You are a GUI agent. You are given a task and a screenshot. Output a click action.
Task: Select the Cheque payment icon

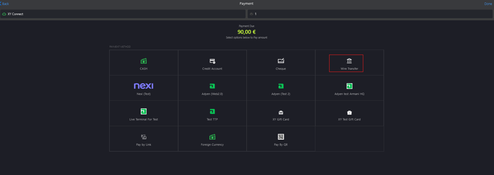(281, 61)
